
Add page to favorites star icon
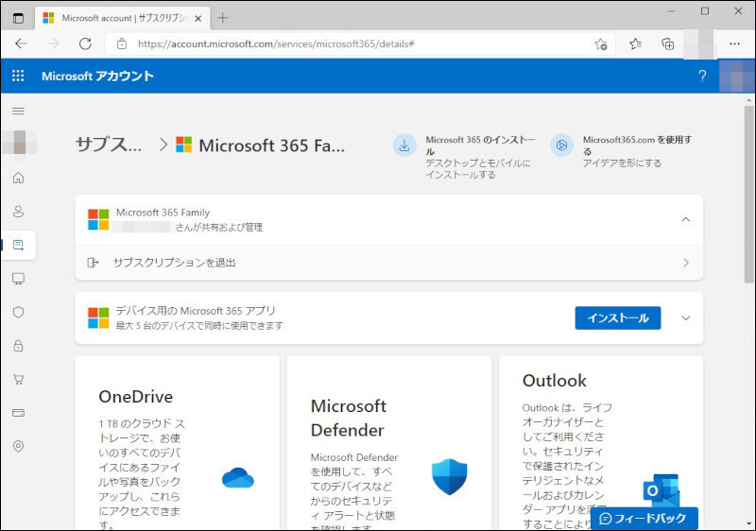(601, 44)
